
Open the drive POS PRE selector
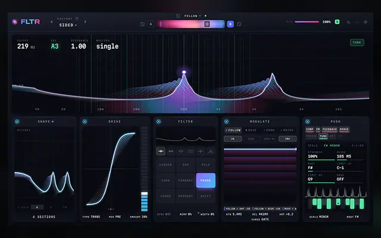[115, 217]
